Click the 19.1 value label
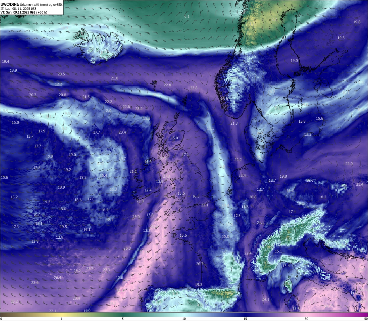Screen dimensions: 368x321 point(87,230)
